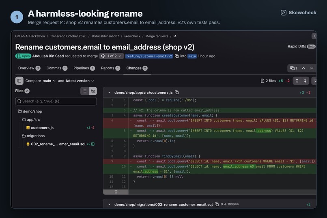Image resolution: width=327 pixels, height=218 pixels.
Task: Open feature/customer-email-v2 branch link
Action: 149,56
